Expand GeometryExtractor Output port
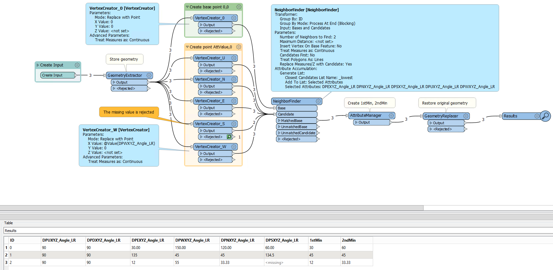The height and width of the screenshot is (270, 553). (x=114, y=82)
